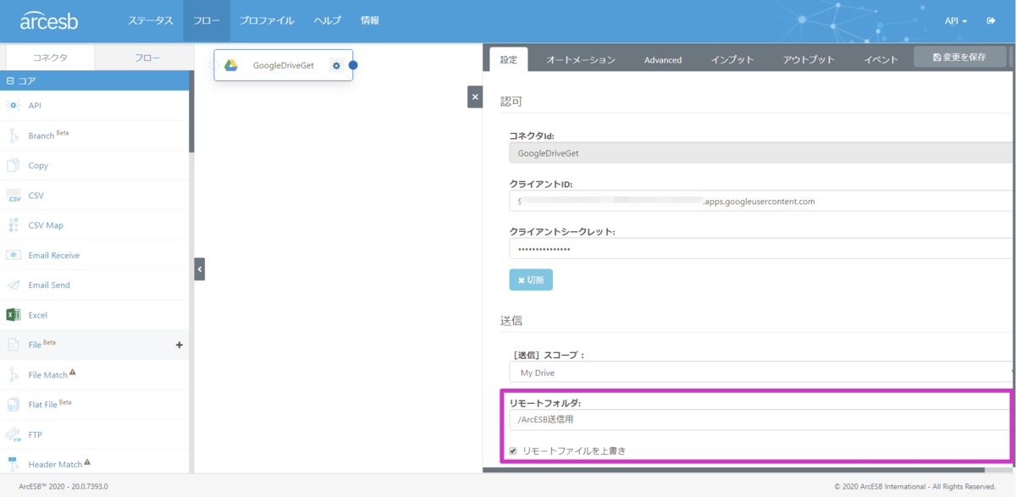Click the 変更を保存 save button
The height and width of the screenshot is (497, 1016).
[x=959, y=57]
